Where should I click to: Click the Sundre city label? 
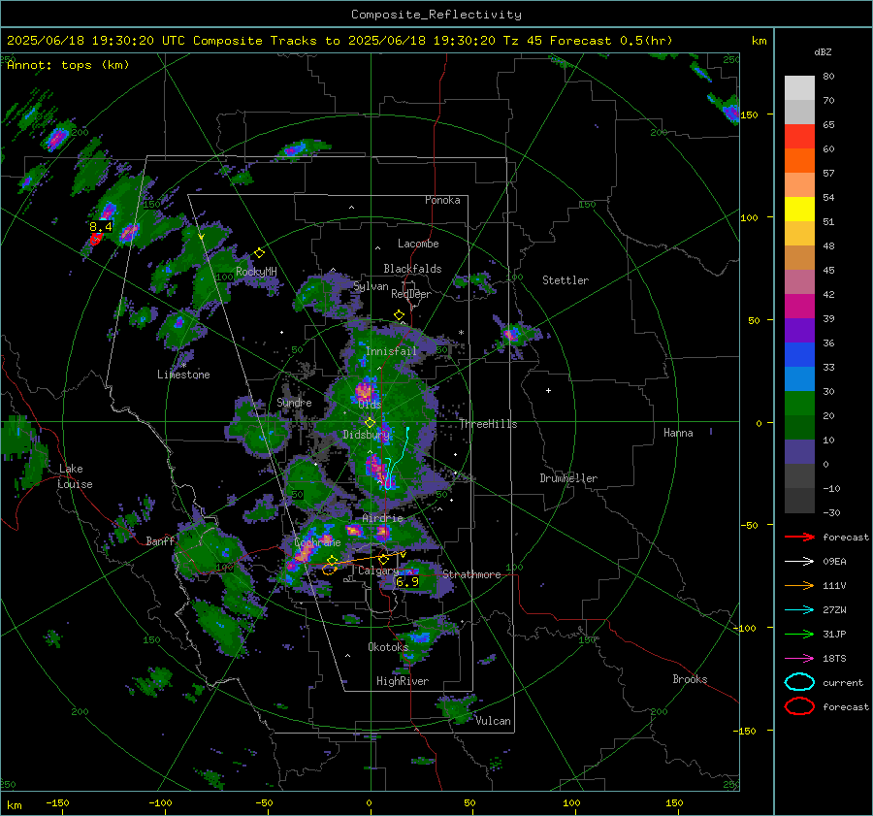pyautogui.click(x=294, y=402)
